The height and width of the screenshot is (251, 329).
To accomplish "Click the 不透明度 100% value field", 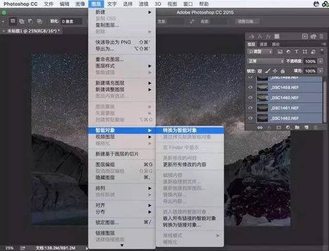I will pos(311,61).
